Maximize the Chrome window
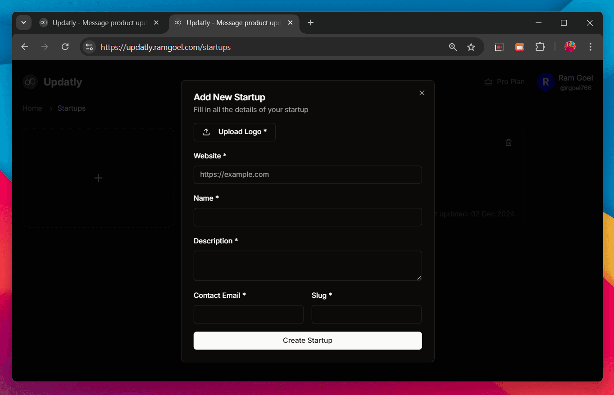The image size is (614, 395). [x=564, y=23]
